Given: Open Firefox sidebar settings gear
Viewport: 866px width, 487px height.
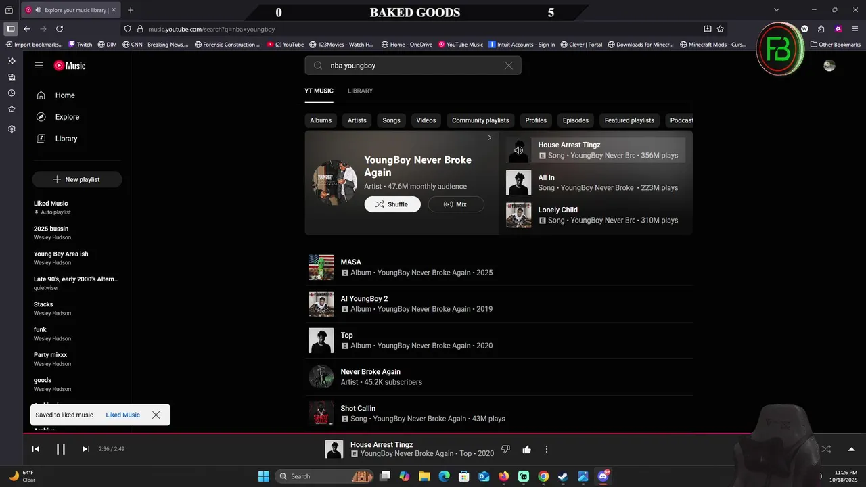Looking at the screenshot, I should click(12, 129).
